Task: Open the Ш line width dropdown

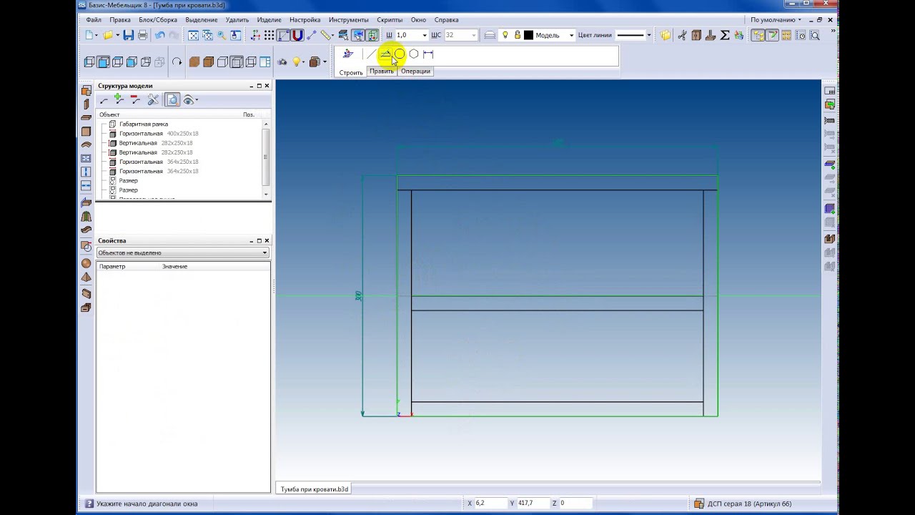Action: tap(424, 35)
